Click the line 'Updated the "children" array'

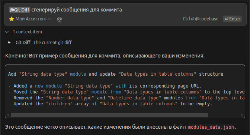click(x=110, y=104)
